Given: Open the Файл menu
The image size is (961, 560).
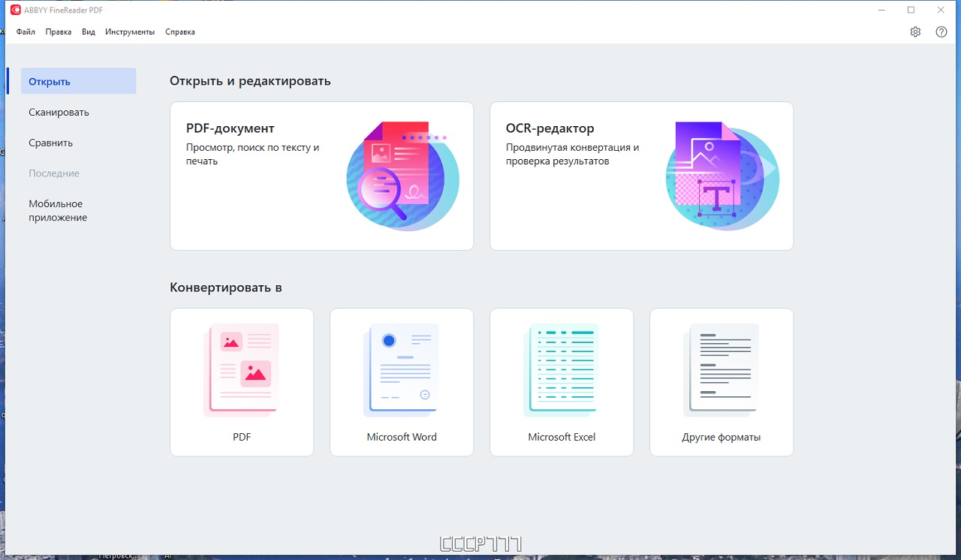Looking at the screenshot, I should [x=26, y=32].
